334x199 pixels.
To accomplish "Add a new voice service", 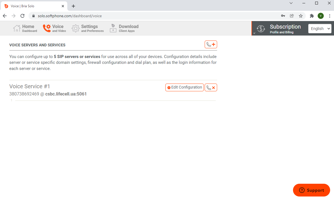I will [x=211, y=44].
